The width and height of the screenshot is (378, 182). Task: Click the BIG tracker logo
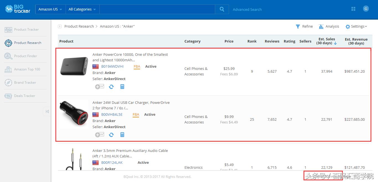pyautogui.click(x=17, y=9)
